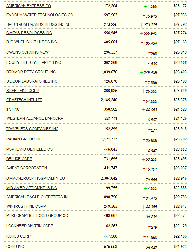Click the value $28,172
Viewport: 193px width, 251px height.
click(180, 6)
